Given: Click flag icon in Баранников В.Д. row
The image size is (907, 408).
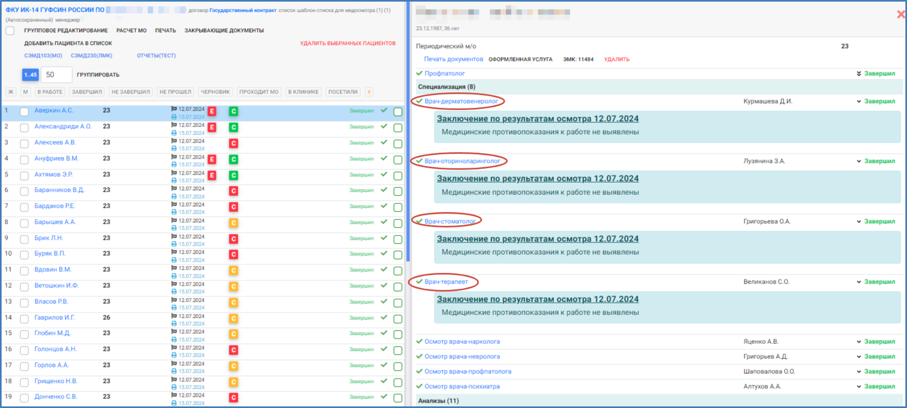Looking at the screenshot, I should pos(174,189).
